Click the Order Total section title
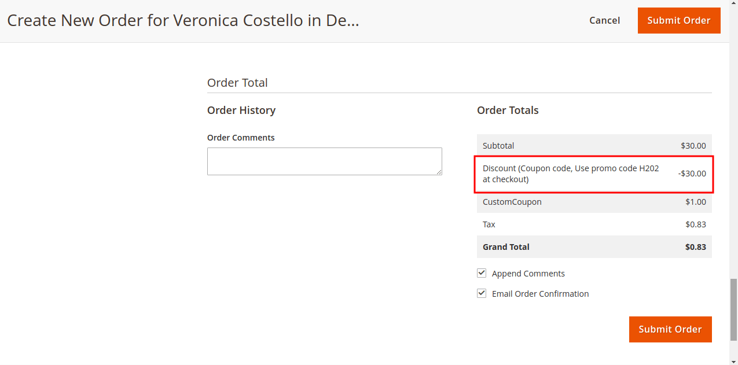The width and height of the screenshot is (738, 365). click(237, 83)
